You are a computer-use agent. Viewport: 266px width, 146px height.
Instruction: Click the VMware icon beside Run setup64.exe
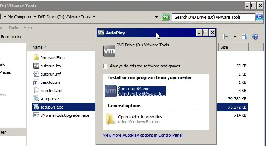click(111, 91)
